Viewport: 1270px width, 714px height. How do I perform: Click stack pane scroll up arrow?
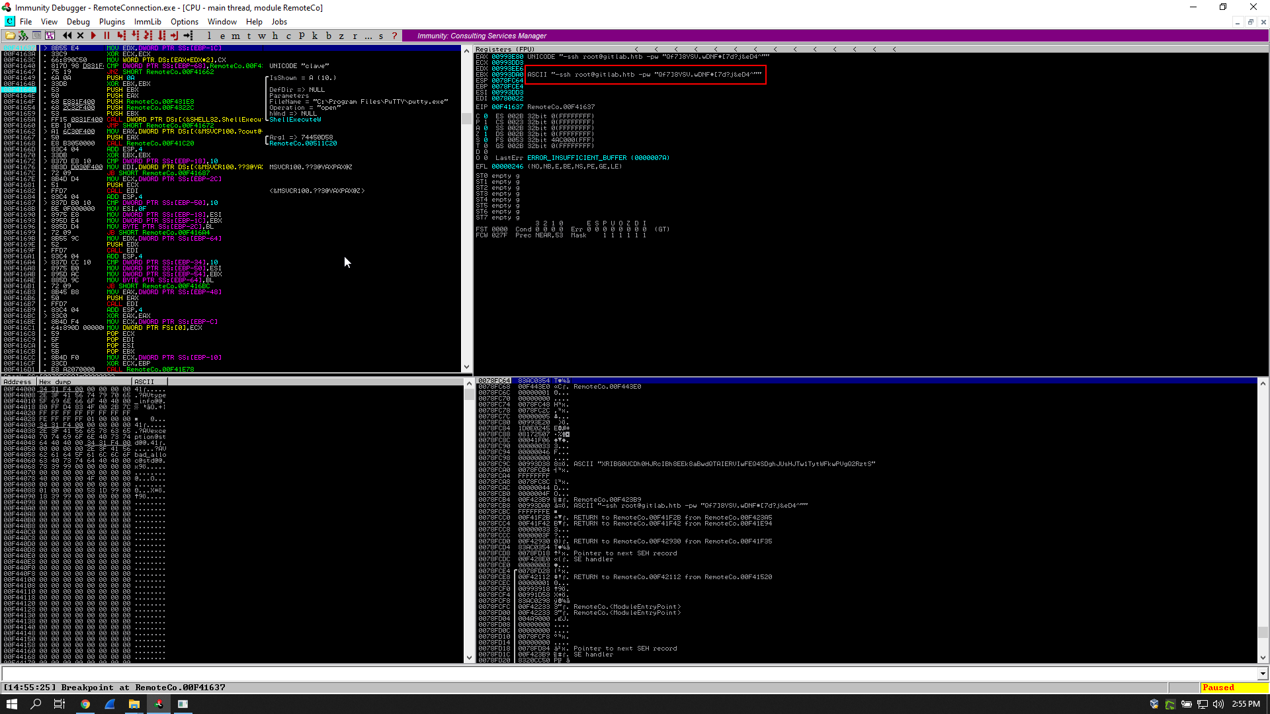pos(1263,383)
